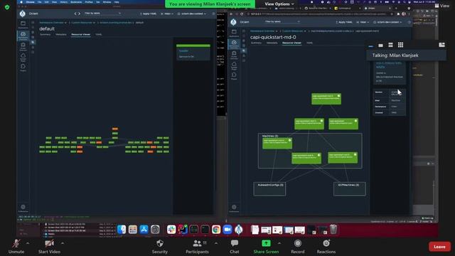The width and height of the screenshot is (455, 256).
Task: Click the Octant logo in the right window
Action: [x=234, y=22]
